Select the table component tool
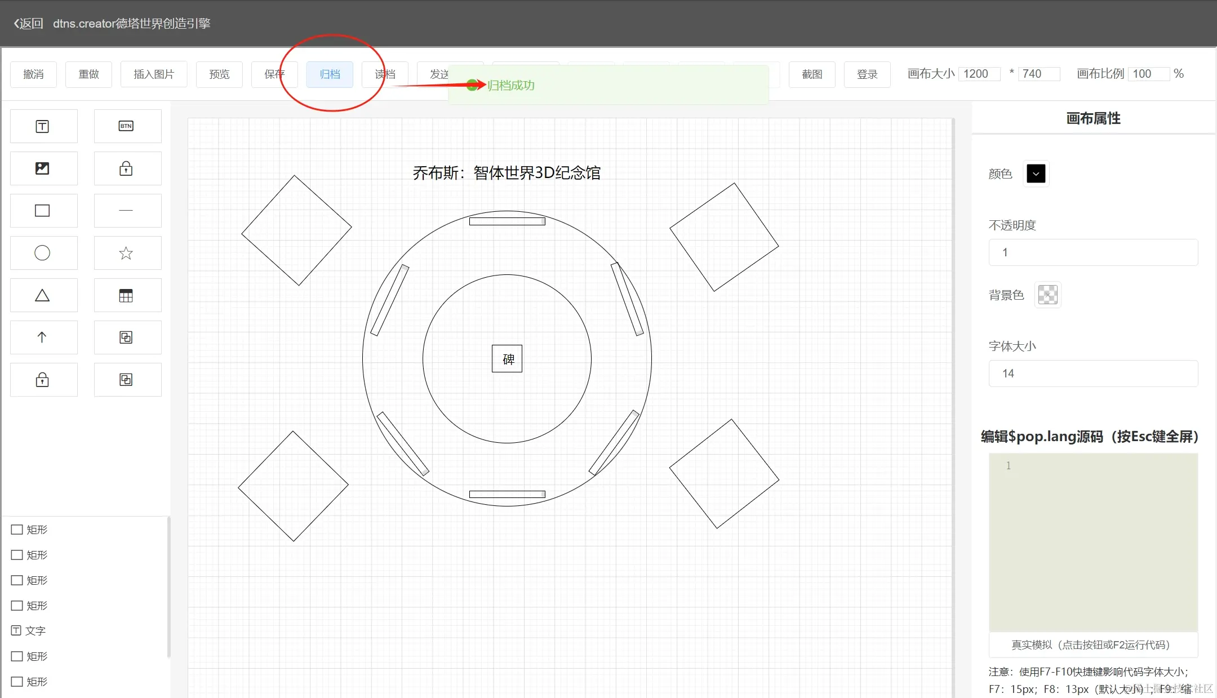The width and height of the screenshot is (1217, 698). pos(127,295)
